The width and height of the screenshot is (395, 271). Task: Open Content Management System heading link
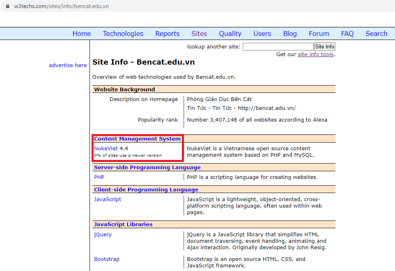137,139
